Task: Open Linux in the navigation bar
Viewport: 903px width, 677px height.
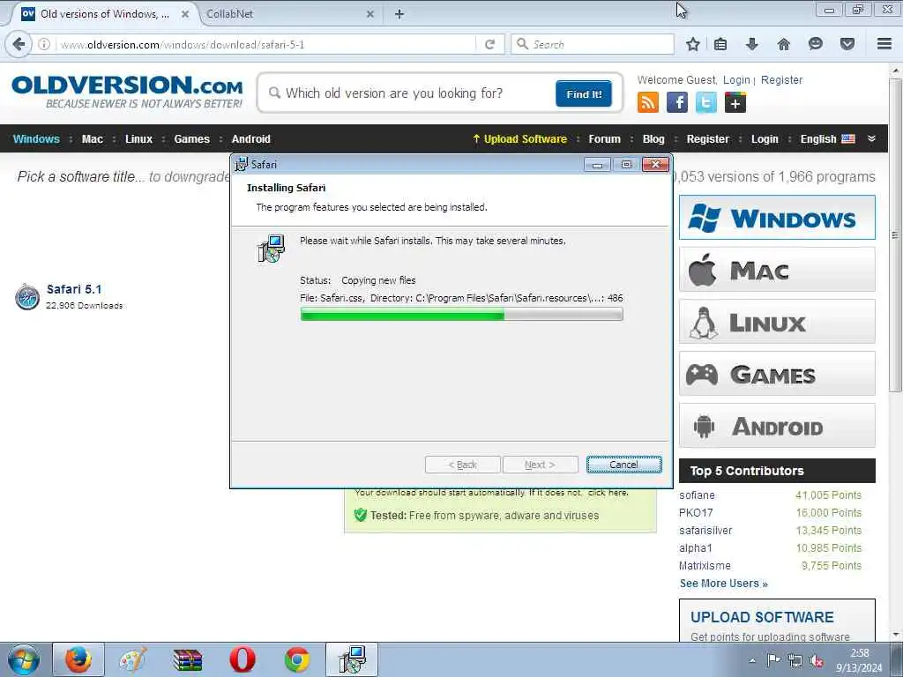Action: [x=138, y=138]
